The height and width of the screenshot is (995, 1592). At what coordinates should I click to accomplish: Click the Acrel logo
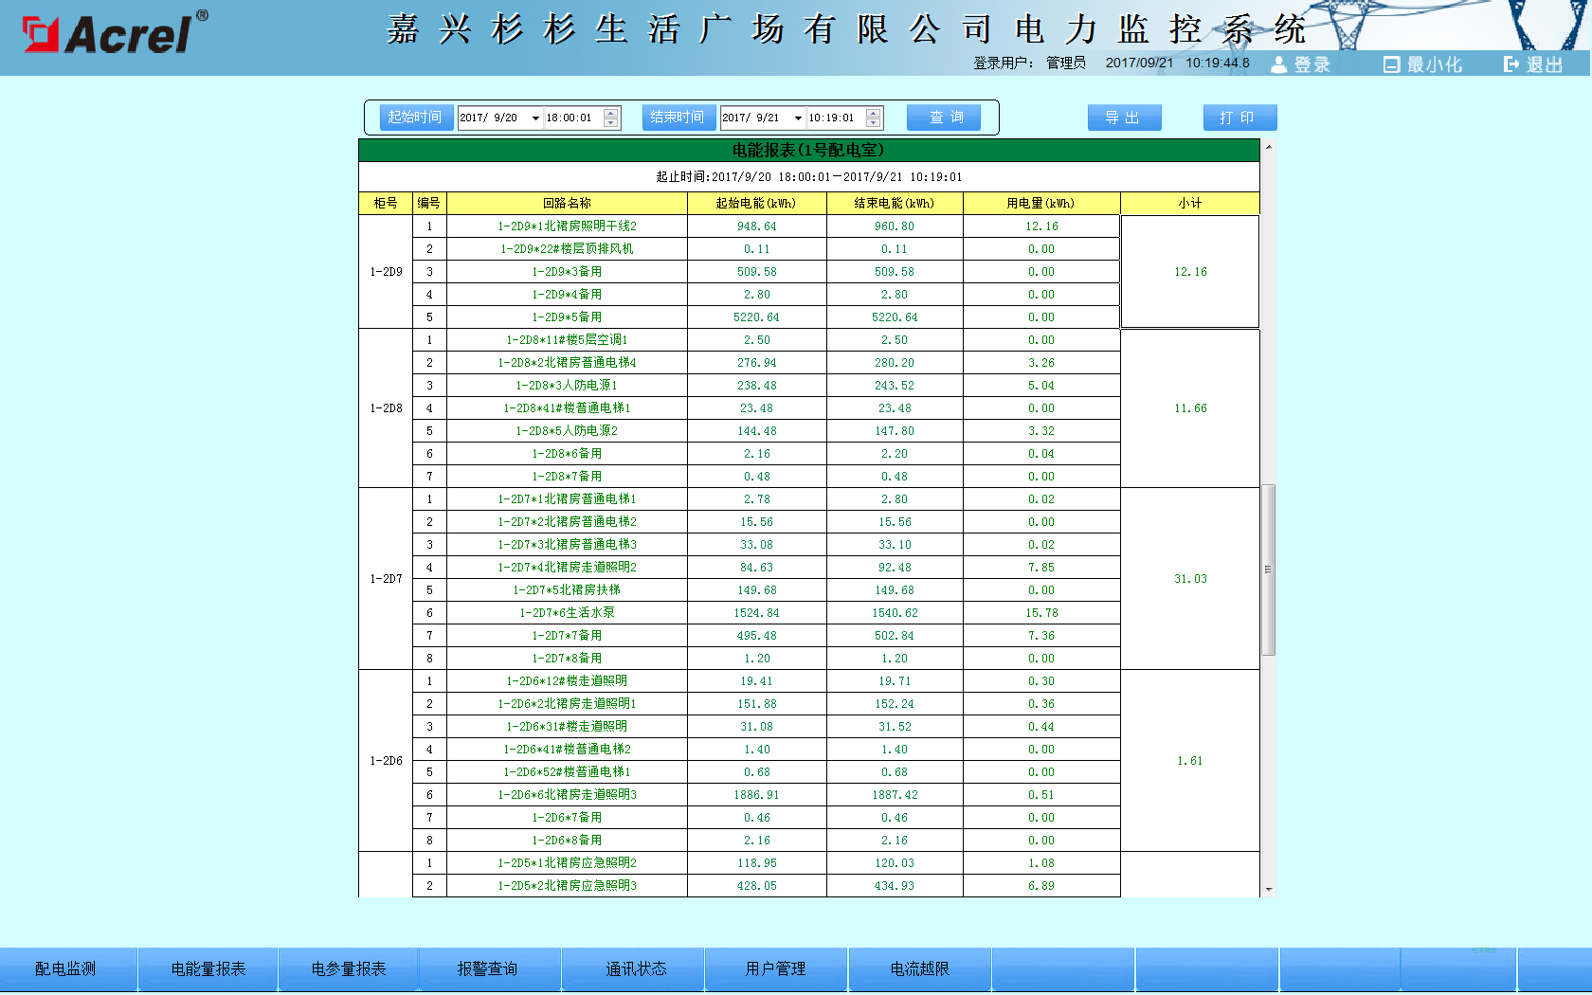(114, 34)
